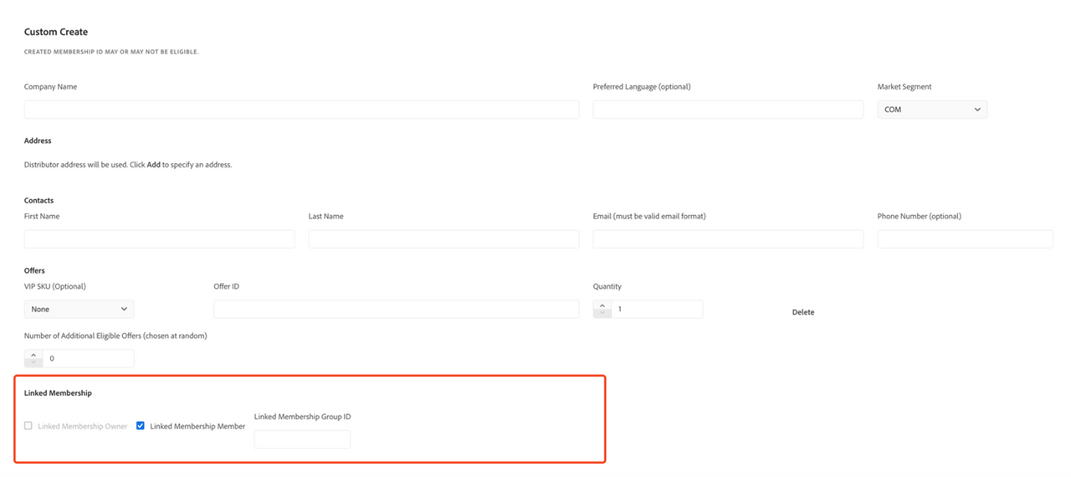
Task: Click the Offer ID text field
Action: [396, 310]
